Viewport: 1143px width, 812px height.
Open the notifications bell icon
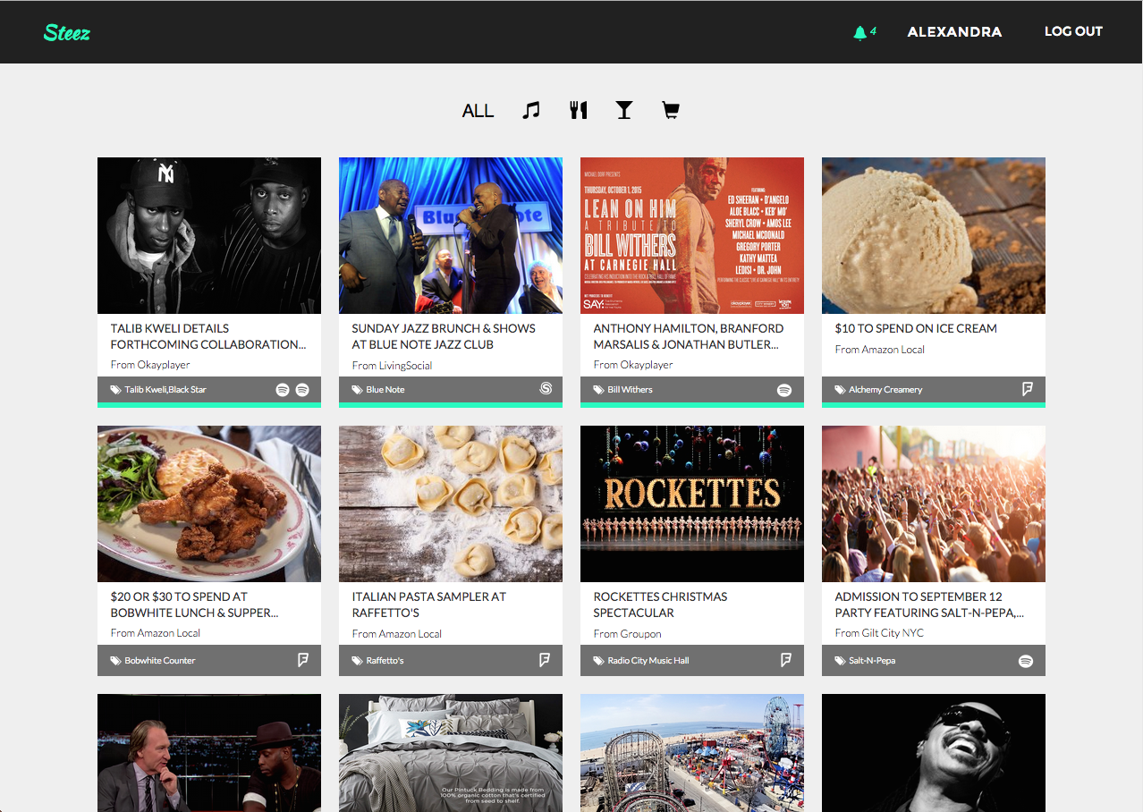coord(859,32)
